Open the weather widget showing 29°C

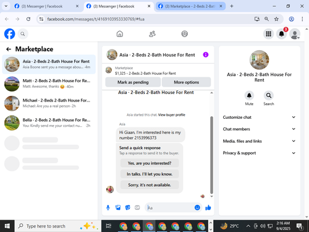229,226
